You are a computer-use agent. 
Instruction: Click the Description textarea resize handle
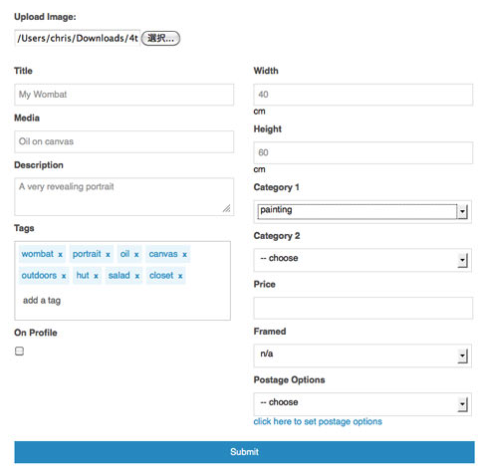[226, 208]
